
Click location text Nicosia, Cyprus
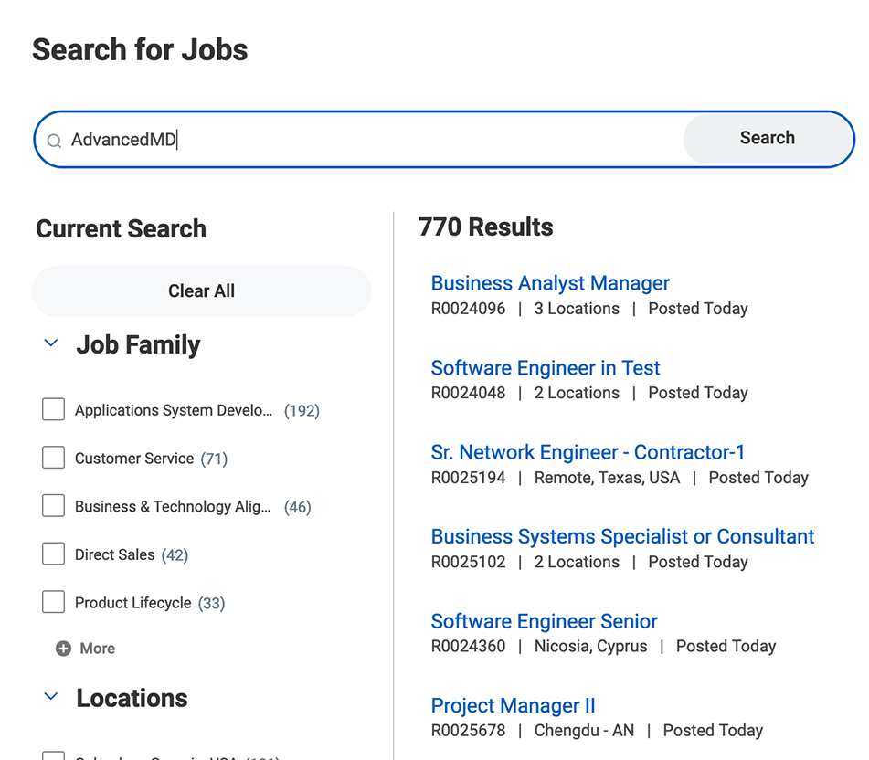(x=591, y=647)
